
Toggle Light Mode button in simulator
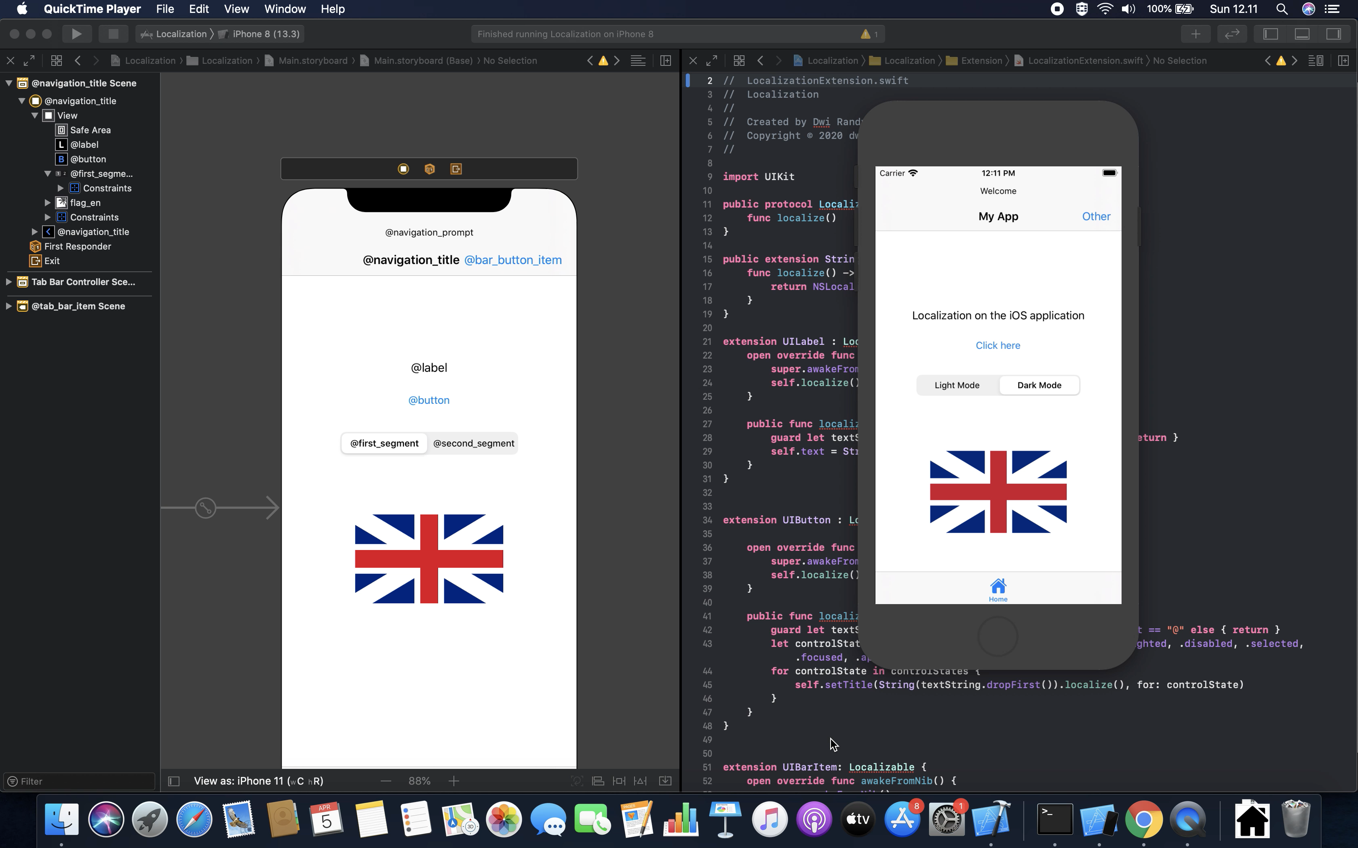956,385
